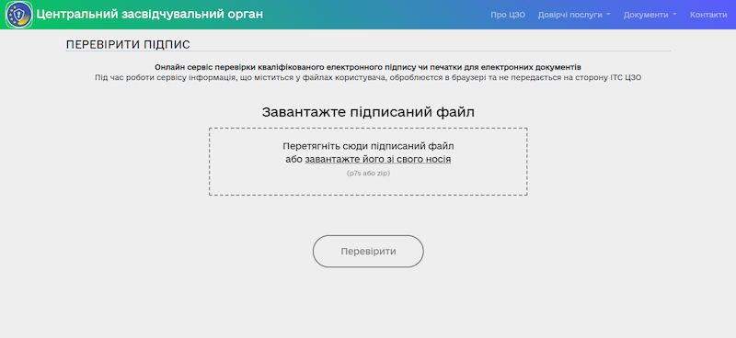
Task: Click the (p7s або zip) hint text
Action: click(x=369, y=173)
